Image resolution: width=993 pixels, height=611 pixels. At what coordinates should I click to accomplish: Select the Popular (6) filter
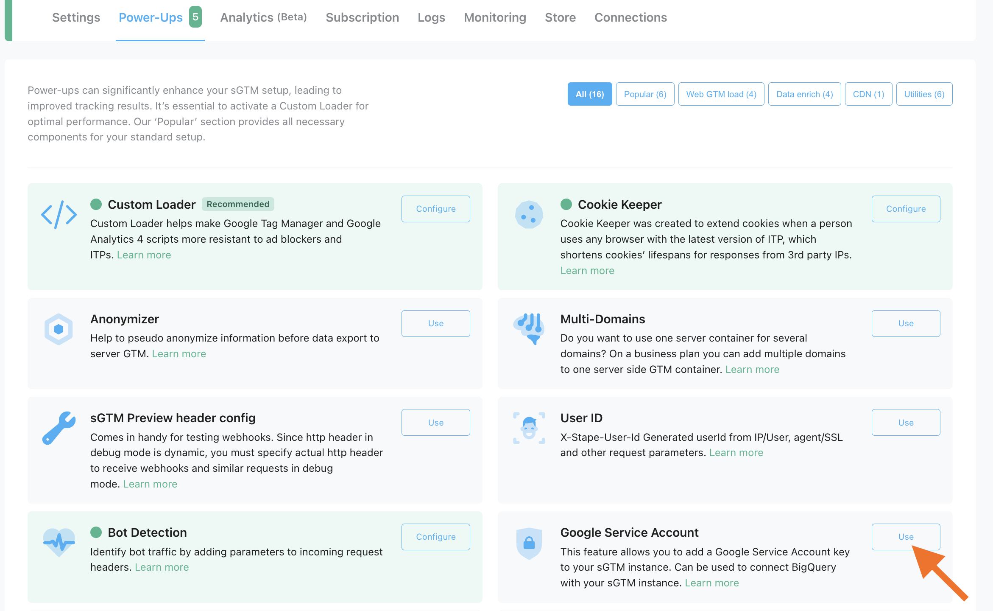(x=645, y=94)
